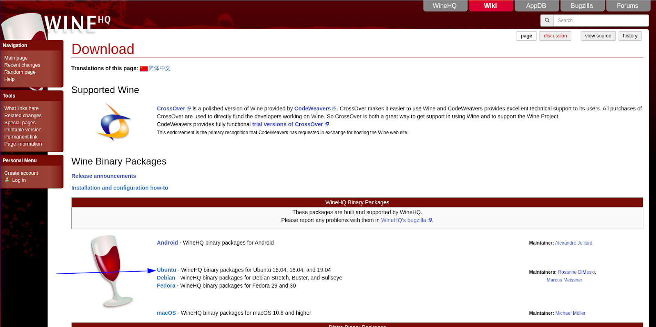Open Special pages link

20,122
